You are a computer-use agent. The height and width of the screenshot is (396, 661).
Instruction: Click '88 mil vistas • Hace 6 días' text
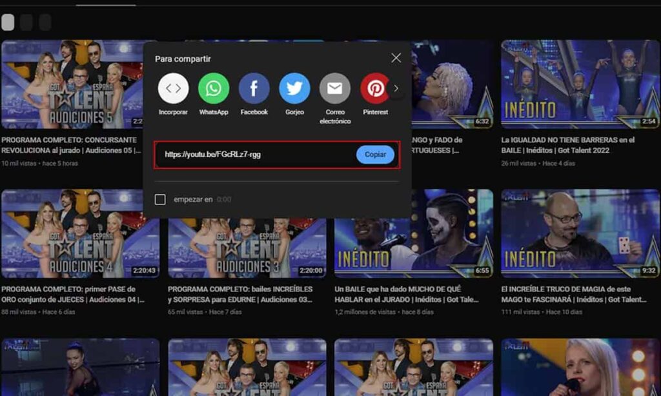(38, 312)
